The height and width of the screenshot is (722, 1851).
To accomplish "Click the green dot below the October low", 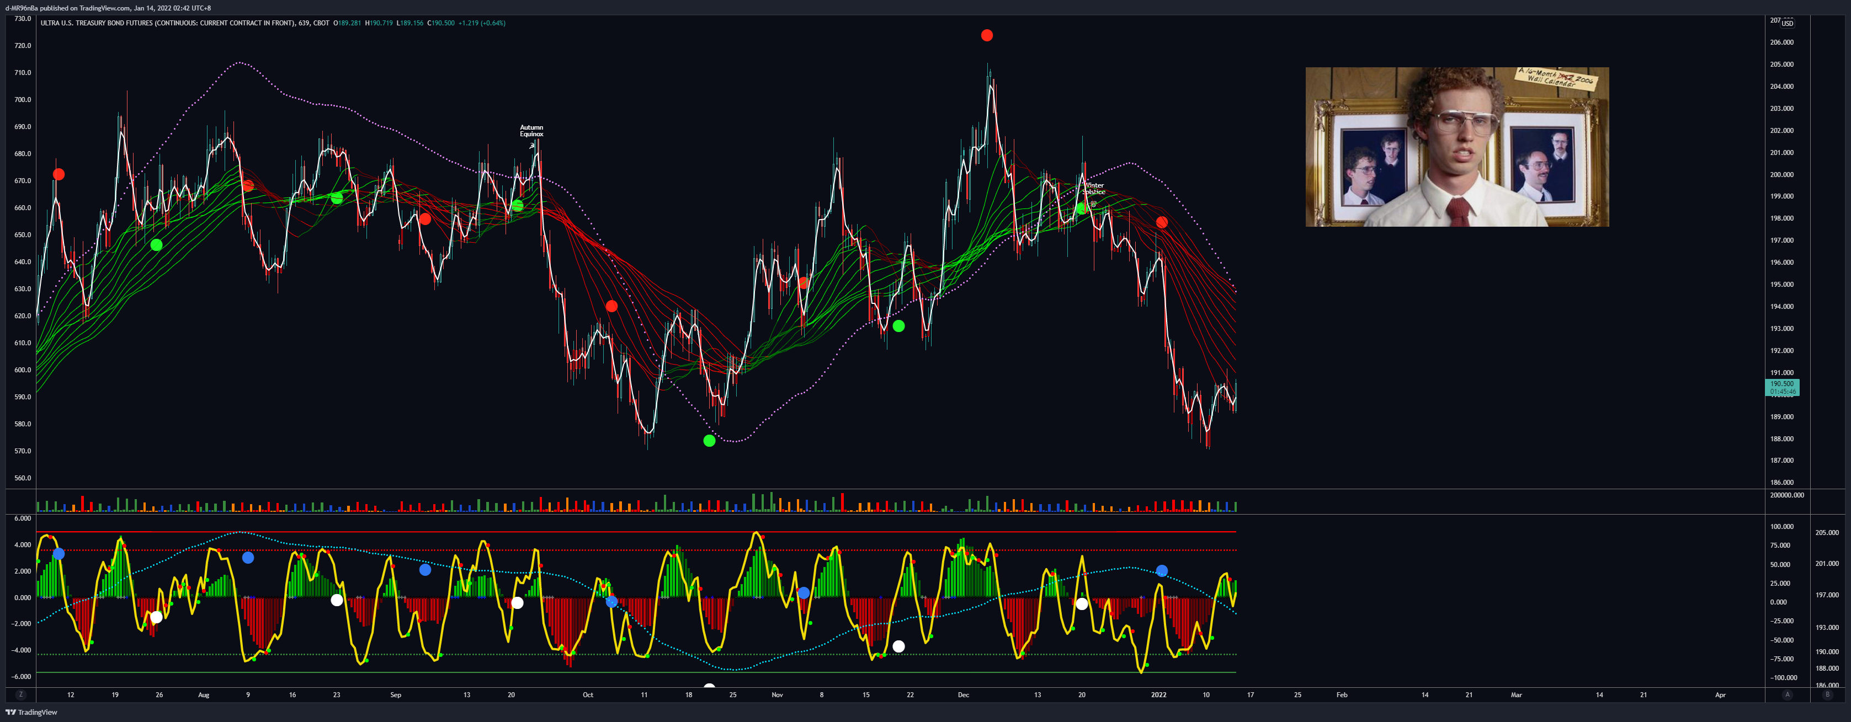I will click(x=709, y=440).
